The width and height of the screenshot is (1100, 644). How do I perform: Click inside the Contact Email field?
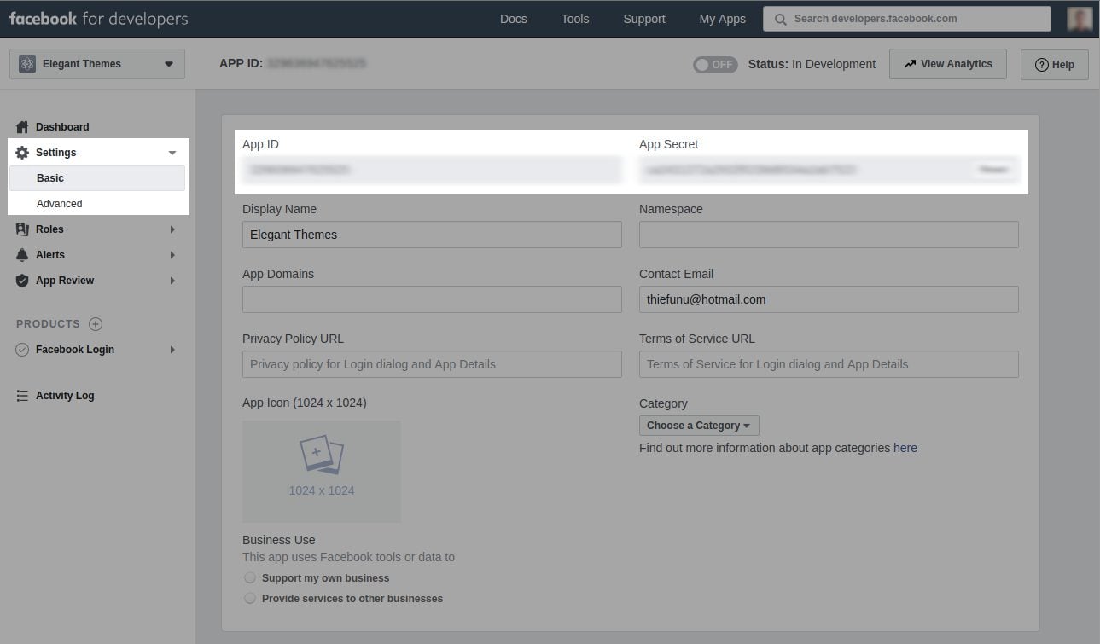[x=828, y=299]
